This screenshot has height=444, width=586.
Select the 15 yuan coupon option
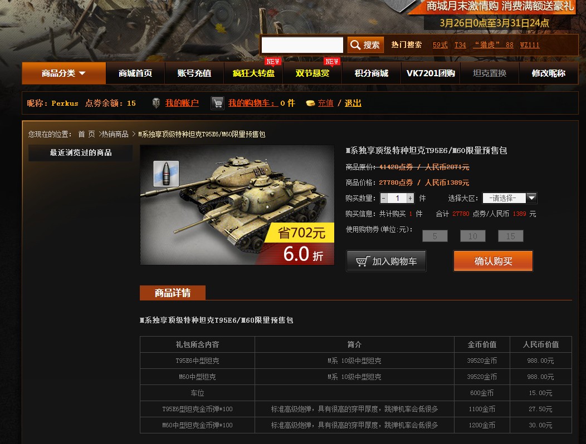tap(510, 236)
